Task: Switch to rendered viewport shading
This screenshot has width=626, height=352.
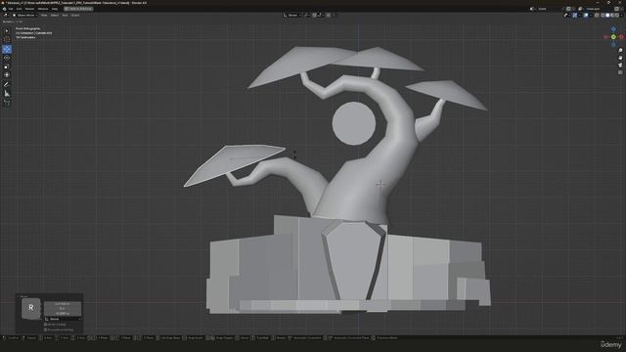Action: coord(617,16)
